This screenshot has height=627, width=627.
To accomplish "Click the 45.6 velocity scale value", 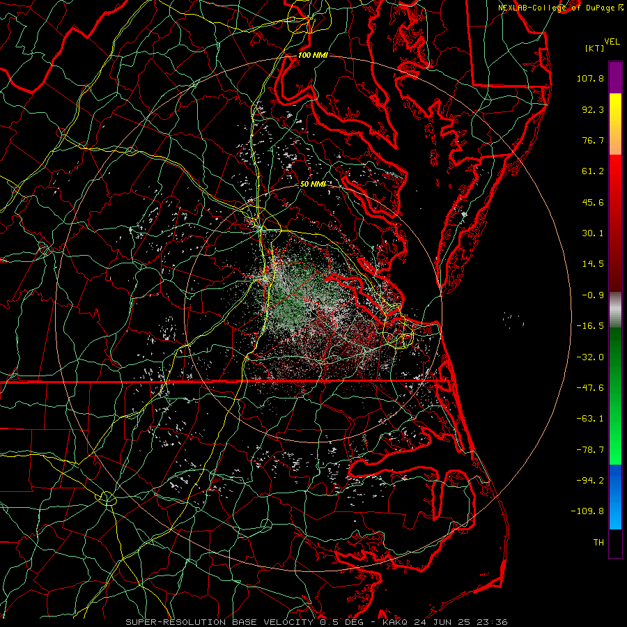I will point(593,202).
